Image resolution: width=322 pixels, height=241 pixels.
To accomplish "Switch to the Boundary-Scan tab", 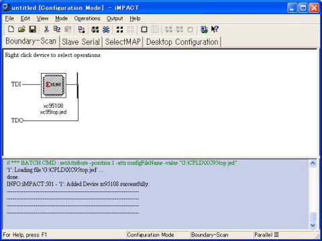I will pyautogui.click(x=31, y=42).
